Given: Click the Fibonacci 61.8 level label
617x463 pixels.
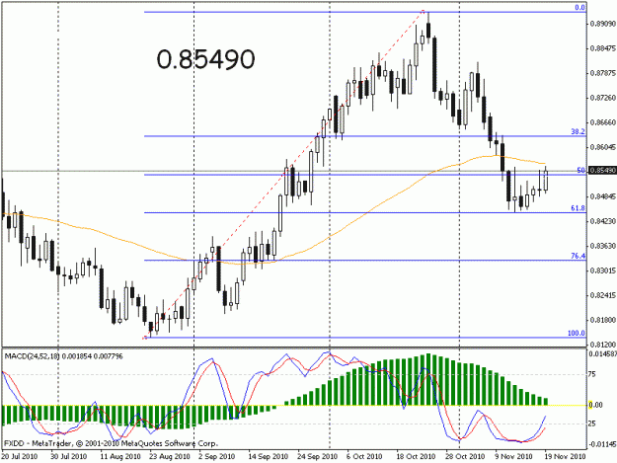Looking at the screenshot, I should coord(578,208).
